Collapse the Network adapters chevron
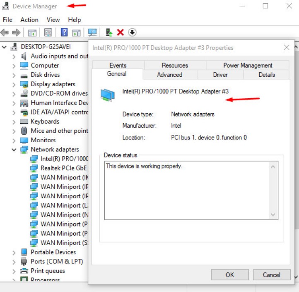The width and height of the screenshot is (299, 292). pyautogui.click(x=14, y=150)
